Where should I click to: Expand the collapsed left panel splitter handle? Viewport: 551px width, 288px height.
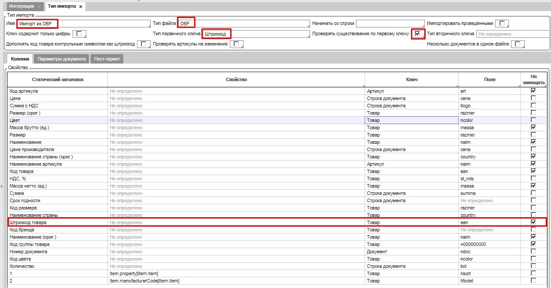point(1,186)
